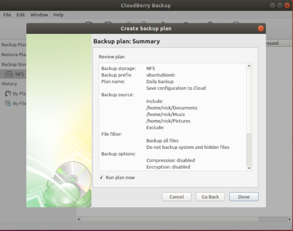Click the Backup all files line
The height and width of the screenshot is (231, 293).
pos(162,141)
